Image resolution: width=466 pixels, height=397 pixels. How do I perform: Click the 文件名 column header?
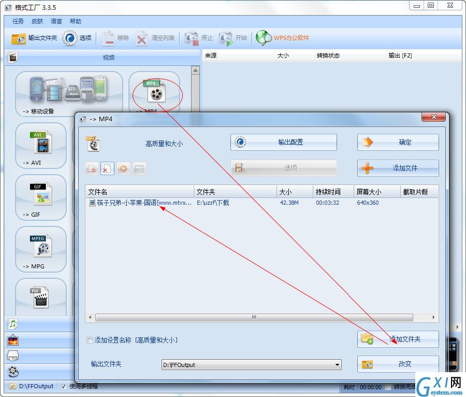140,192
